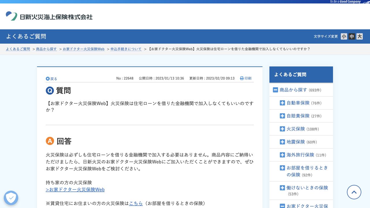The height and width of the screenshot is (208, 370).
Task: Click the 文字サイズ変更 label
Action: coord(326,36)
